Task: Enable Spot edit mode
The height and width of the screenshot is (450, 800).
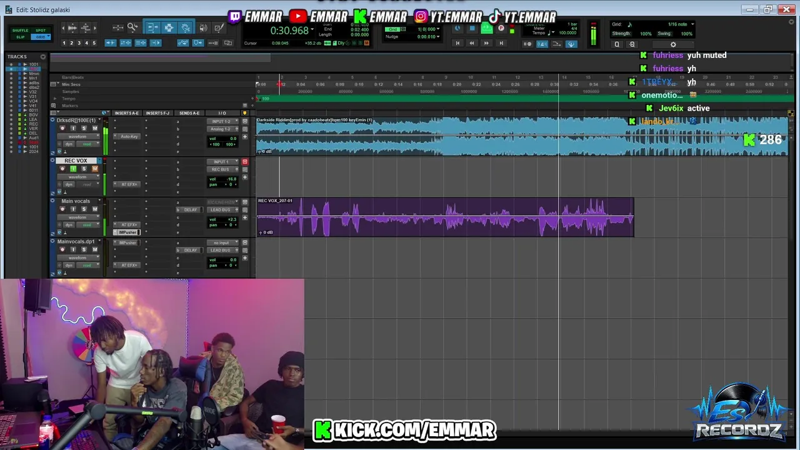Action: pyautogui.click(x=41, y=31)
